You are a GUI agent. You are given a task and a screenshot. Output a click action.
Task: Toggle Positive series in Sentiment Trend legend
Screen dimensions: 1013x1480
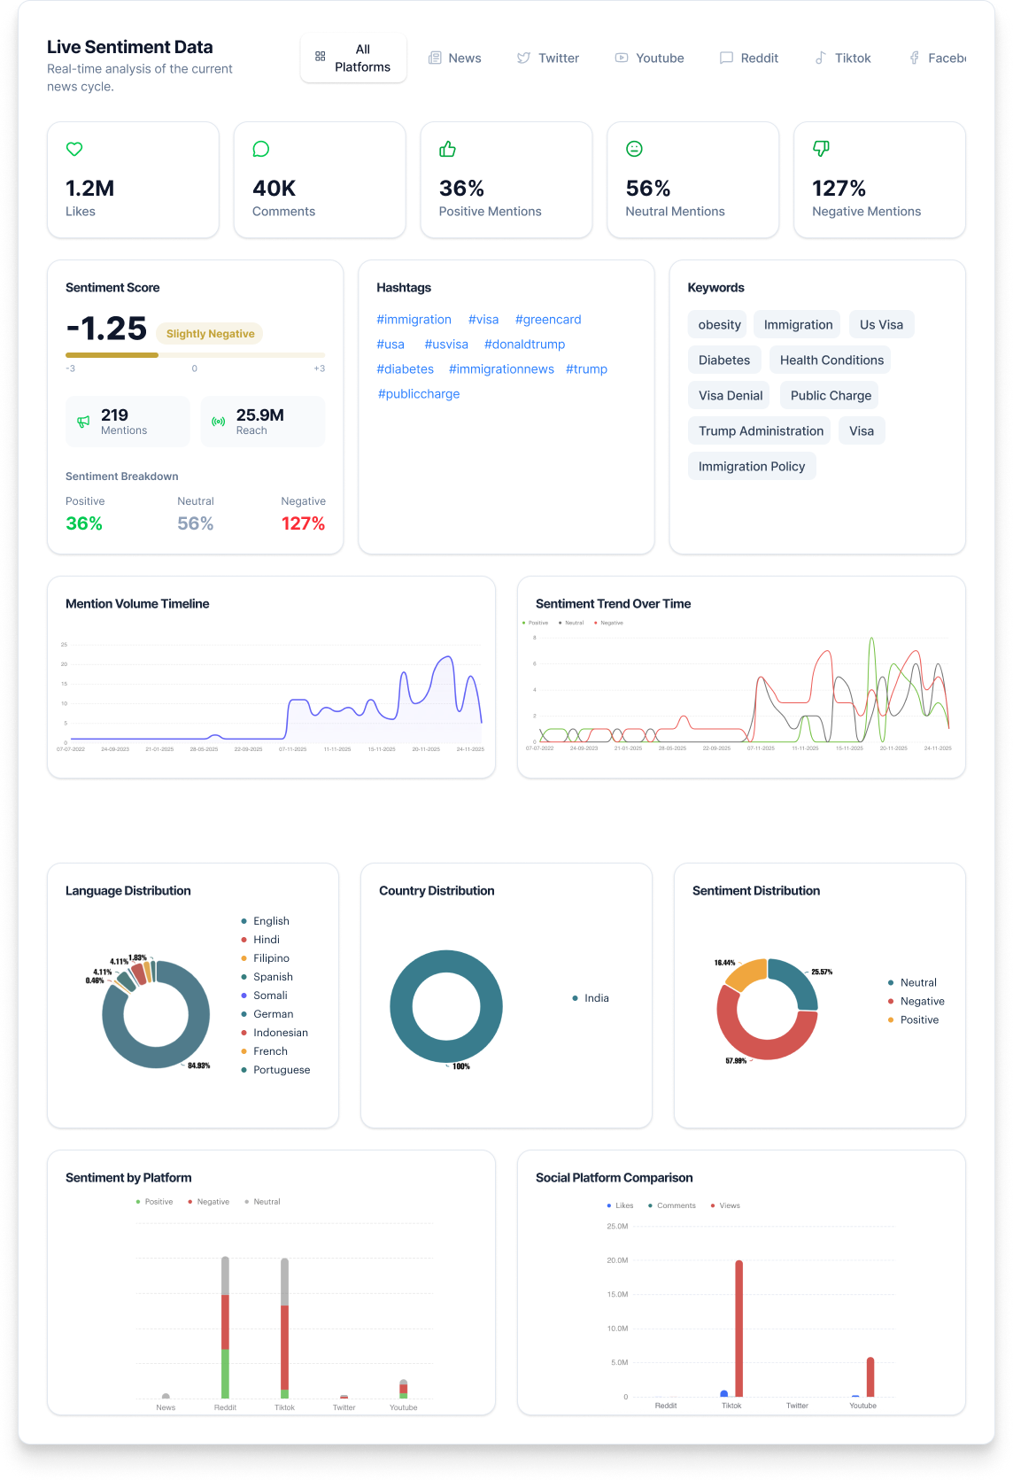click(536, 623)
